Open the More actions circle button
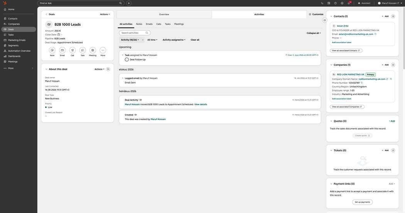This screenshot has height=213, width=405. point(103,50)
